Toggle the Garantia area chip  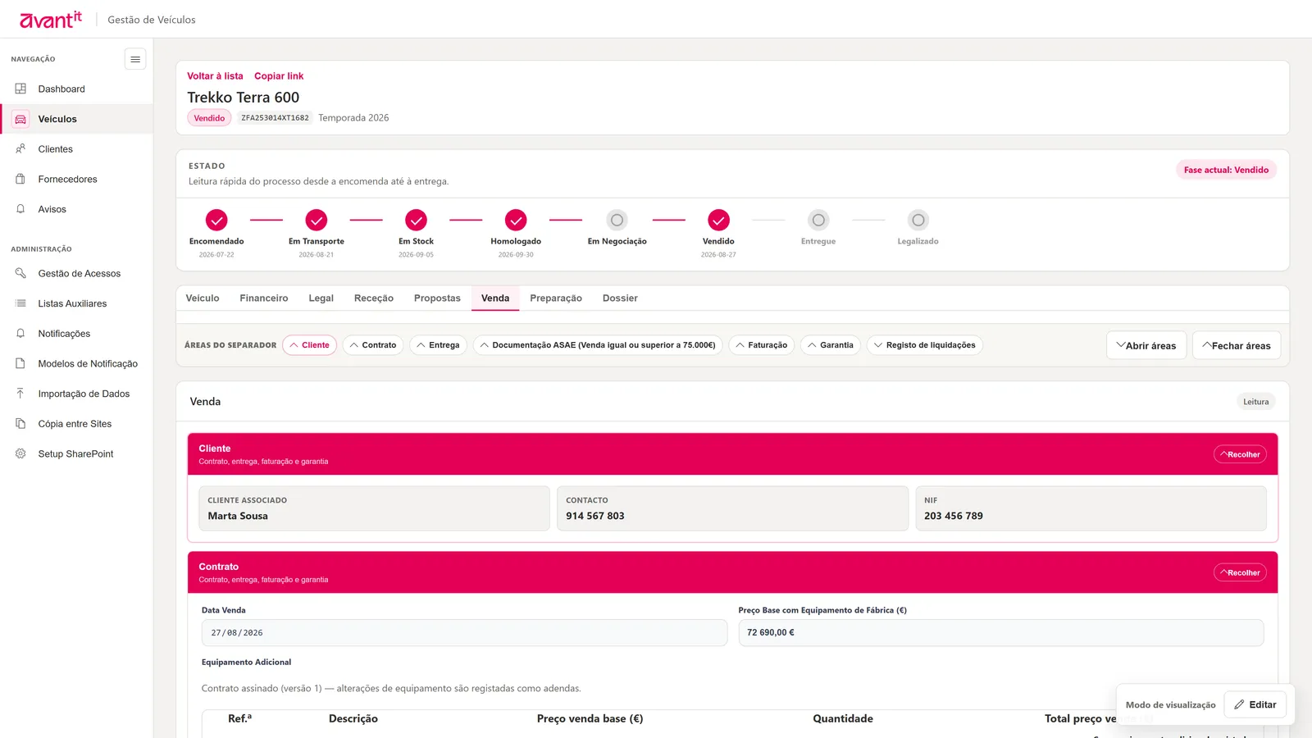(831, 345)
